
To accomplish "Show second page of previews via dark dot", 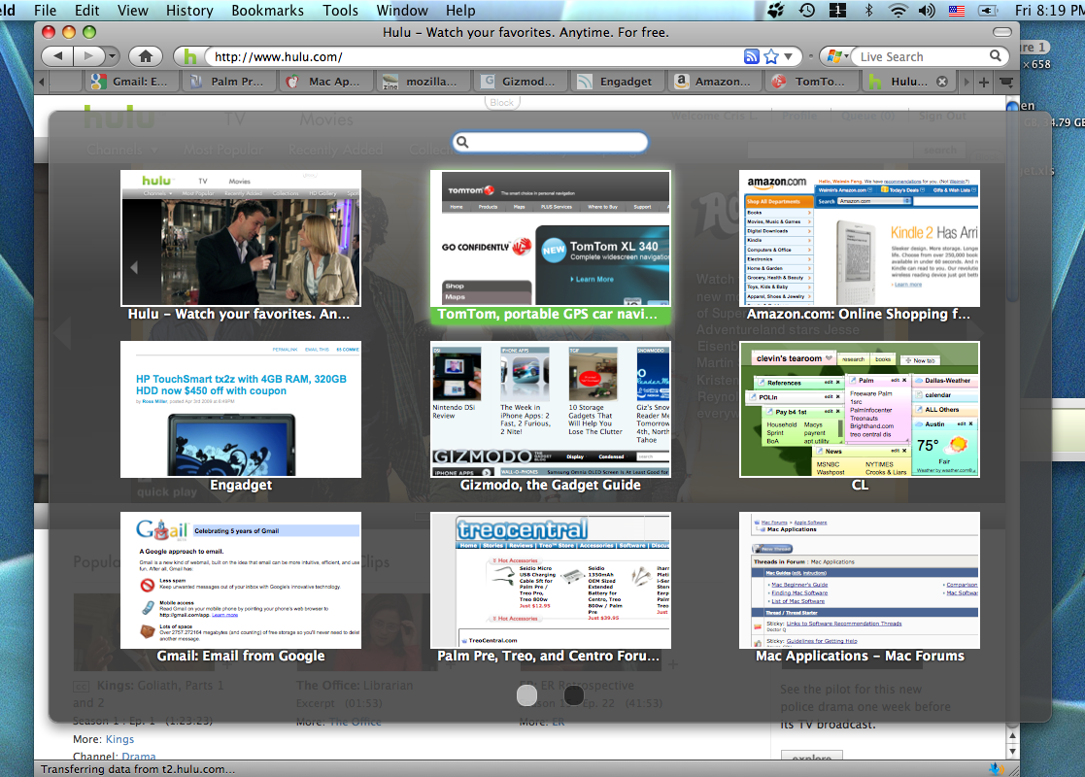I will (574, 695).
